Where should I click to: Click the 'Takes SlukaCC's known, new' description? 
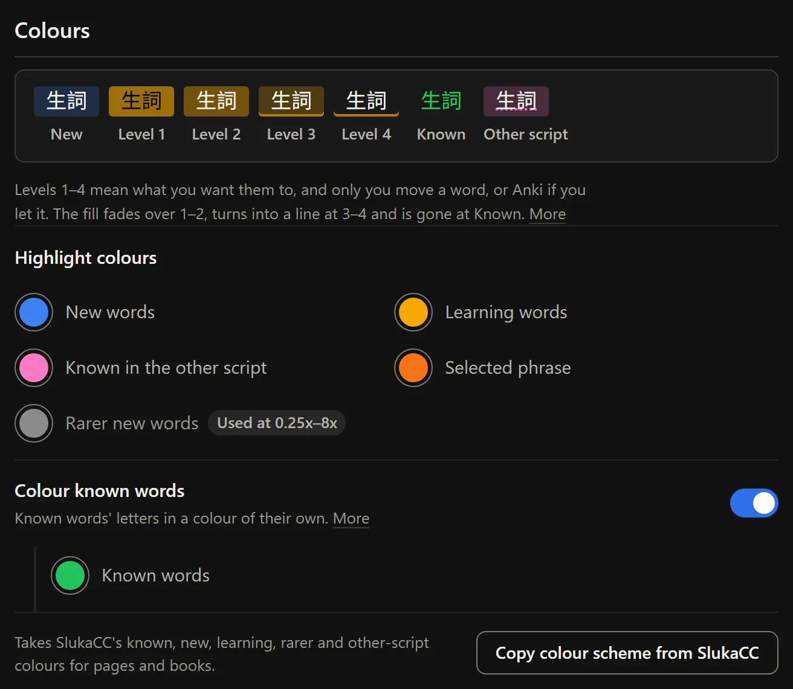(222, 654)
